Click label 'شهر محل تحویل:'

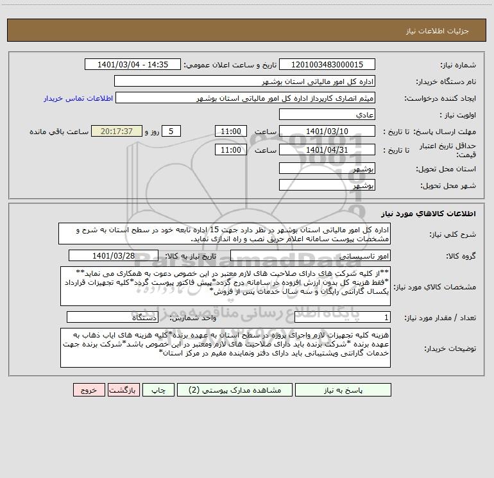tap(448, 185)
